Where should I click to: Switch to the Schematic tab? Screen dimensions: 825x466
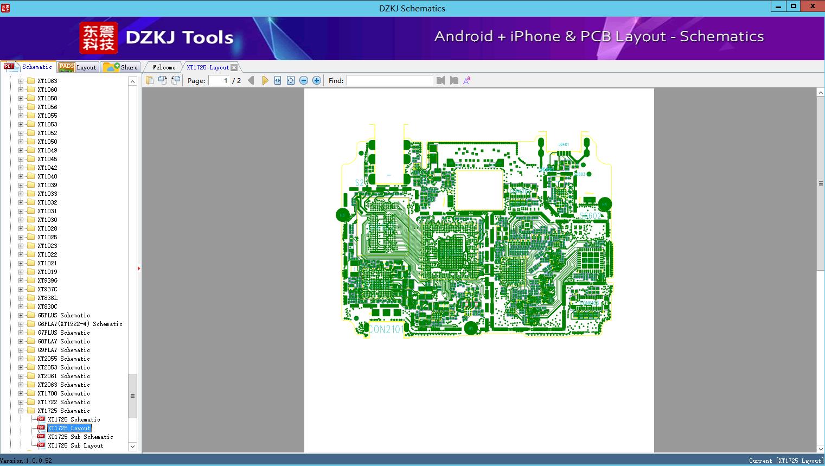point(28,67)
